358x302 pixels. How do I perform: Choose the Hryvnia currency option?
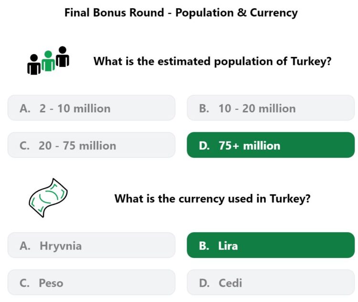pos(91,245)
